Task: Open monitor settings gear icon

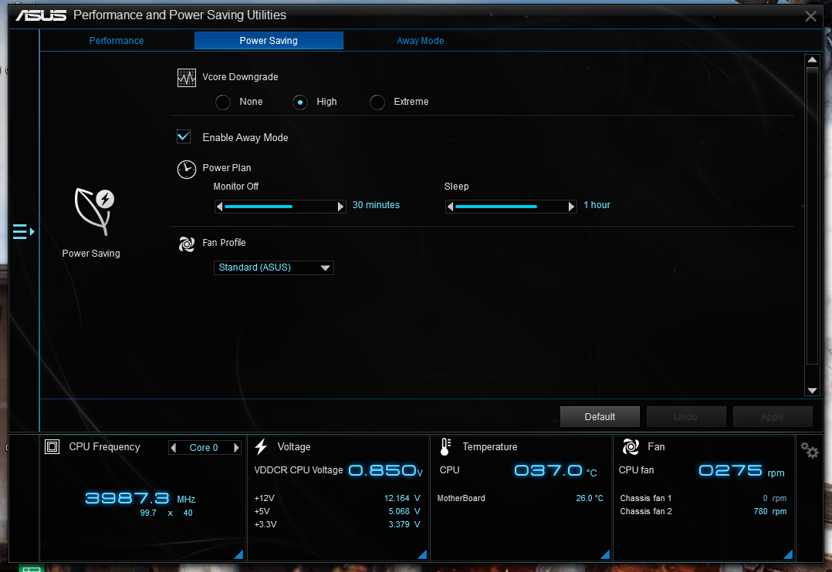Action: pos(810,450)
